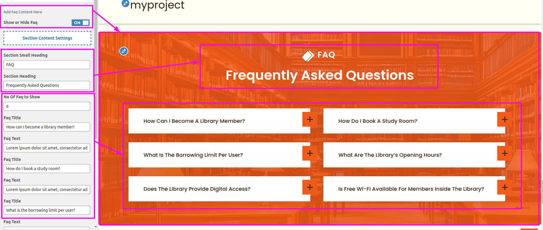
Task: Click the sidebar panel scroll down arrow
Action: click(x=96, y=227)
